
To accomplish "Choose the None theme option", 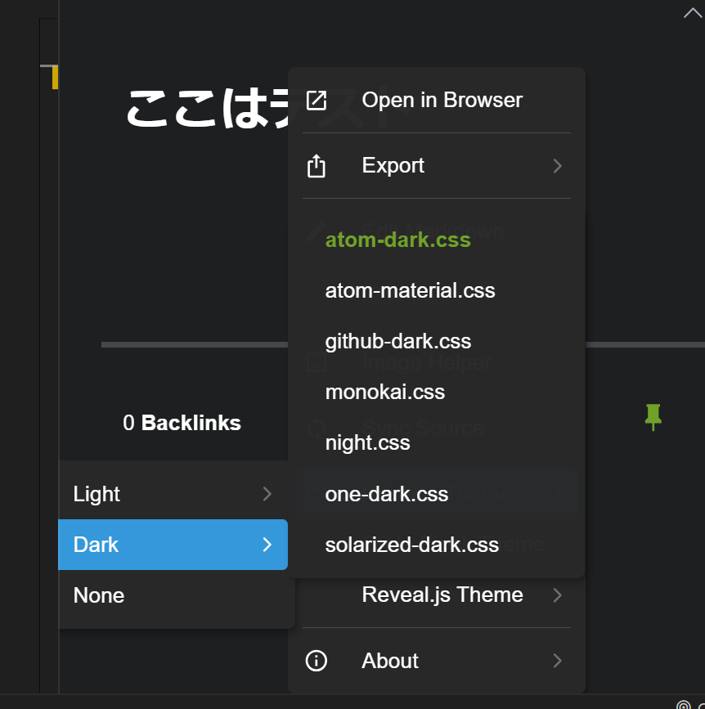I will (99, 595).
